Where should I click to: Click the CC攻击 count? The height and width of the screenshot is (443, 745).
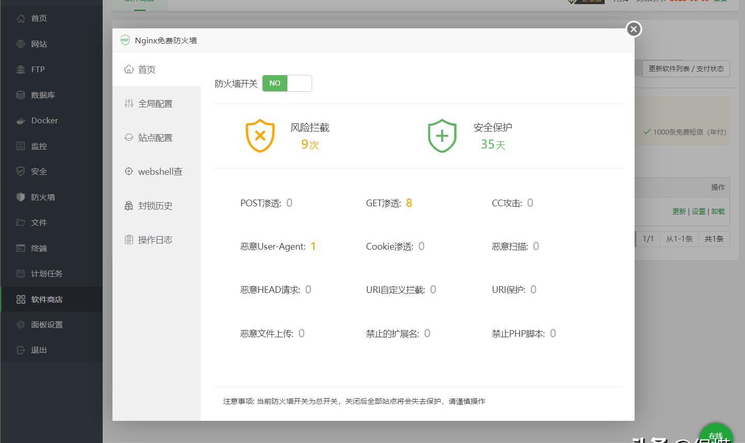click(x=530, y=203)
